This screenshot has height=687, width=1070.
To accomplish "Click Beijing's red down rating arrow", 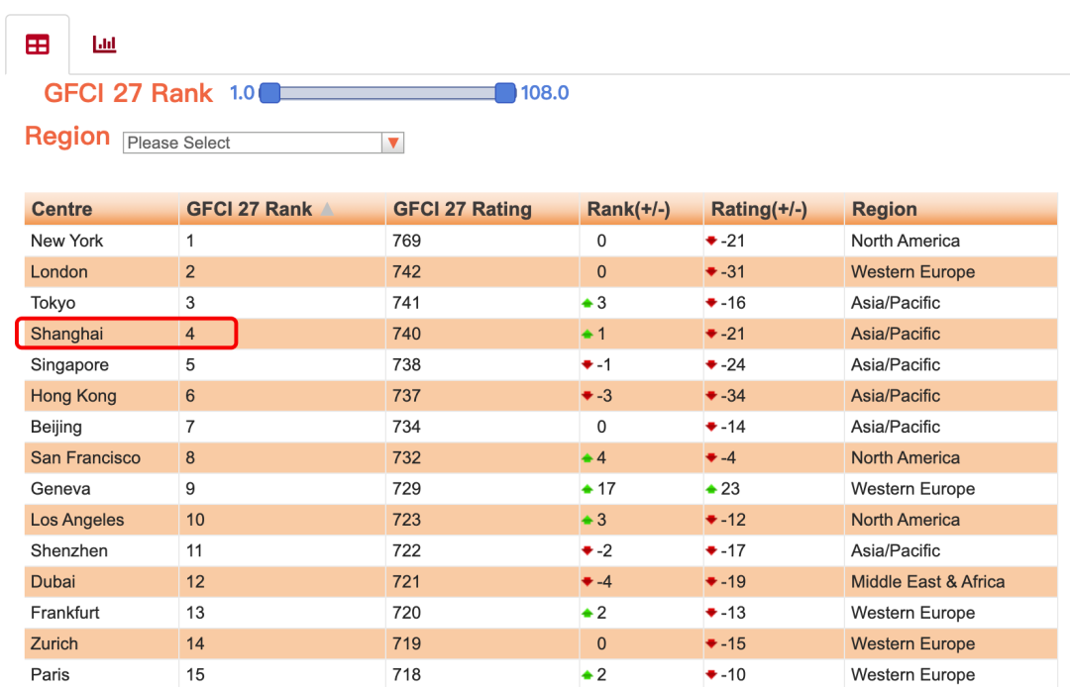I will (x=711, y=427).
